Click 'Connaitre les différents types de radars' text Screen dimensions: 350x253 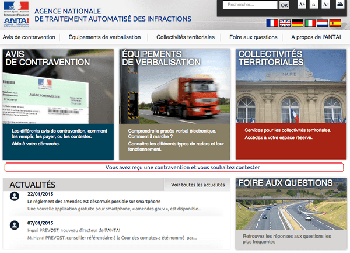tap(176, 147)
